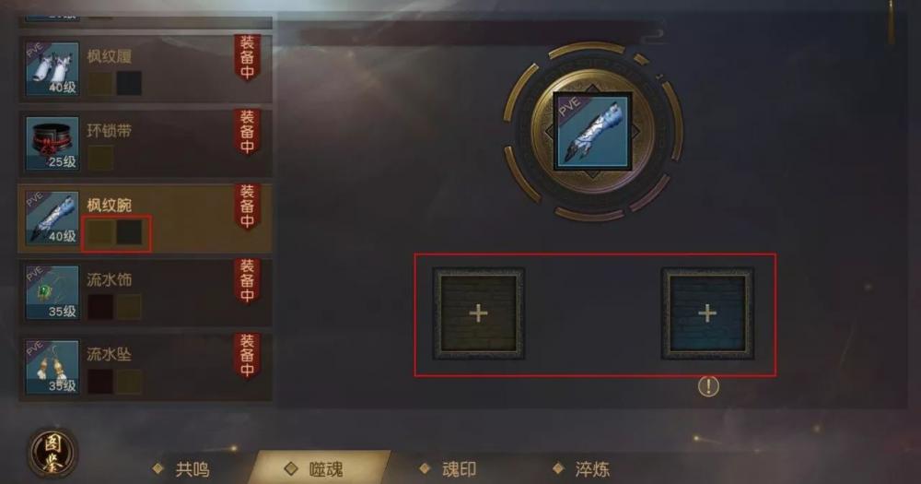Click the 装备中 red banner on 环锁带
Screen dimensions: 921x484
tap(247, 132)
